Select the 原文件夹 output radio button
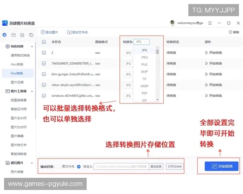 tap(58, 167)
